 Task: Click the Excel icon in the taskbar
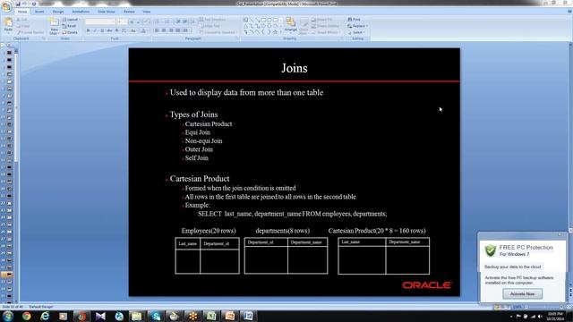[211, 316]
